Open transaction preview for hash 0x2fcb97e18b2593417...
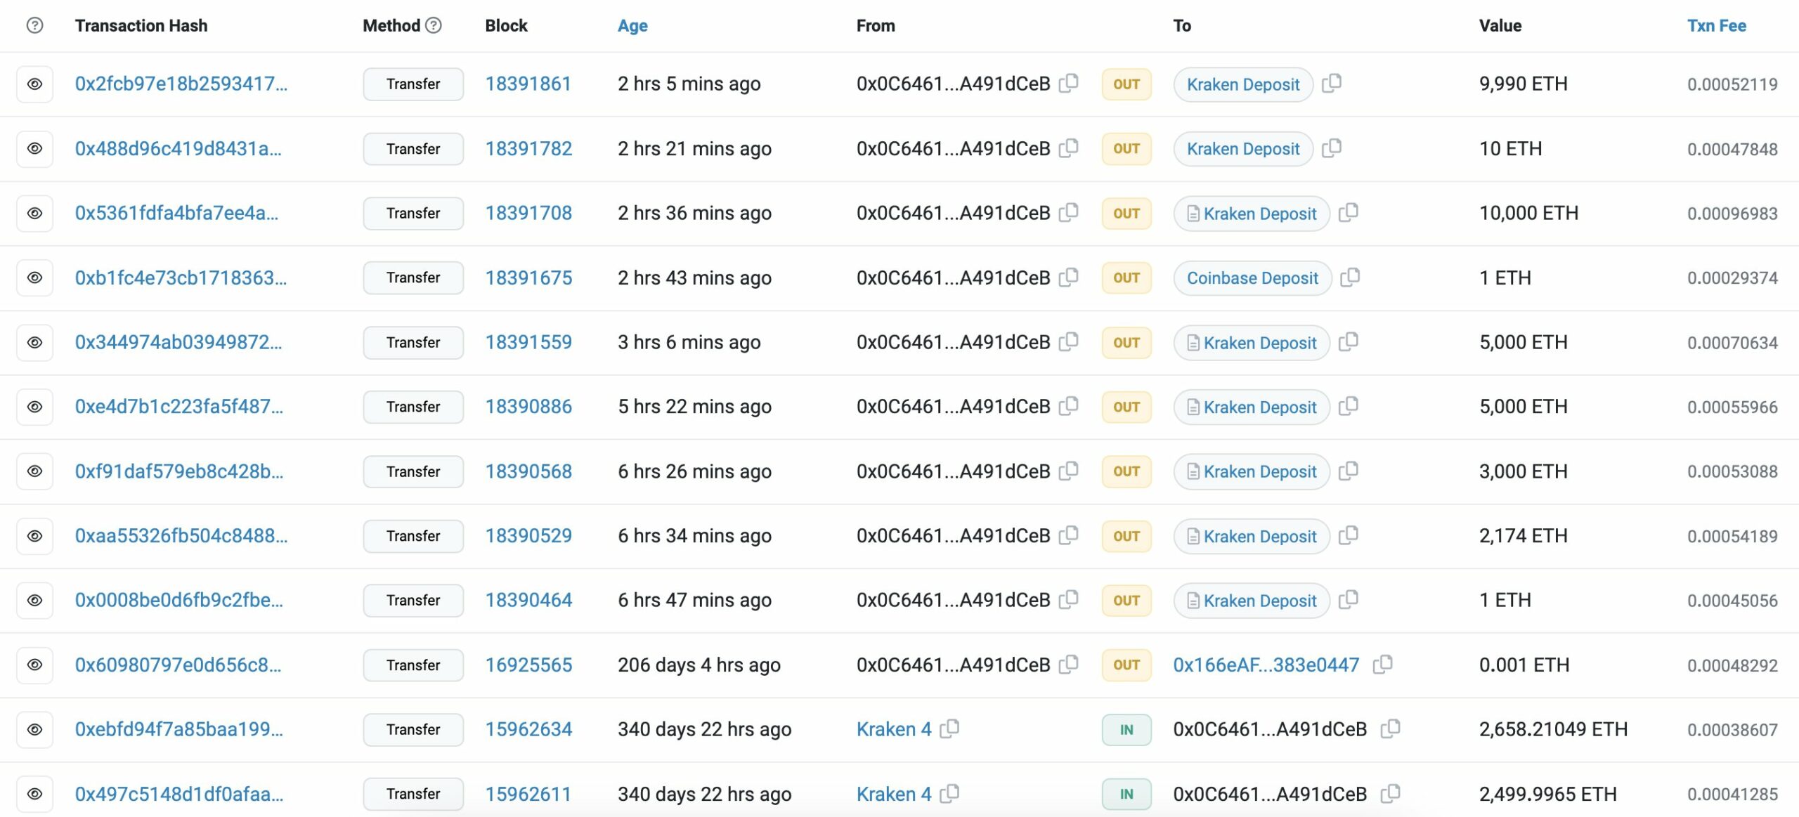 pos(35,84)
